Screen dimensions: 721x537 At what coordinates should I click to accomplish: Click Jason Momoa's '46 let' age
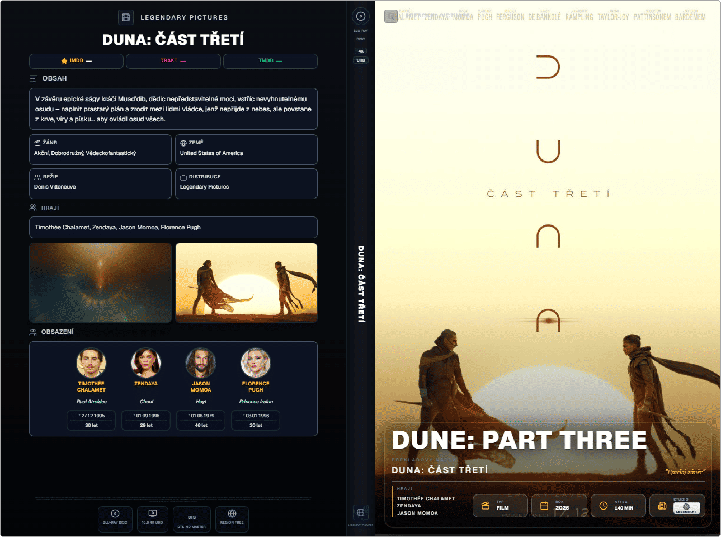pos(201,426)
